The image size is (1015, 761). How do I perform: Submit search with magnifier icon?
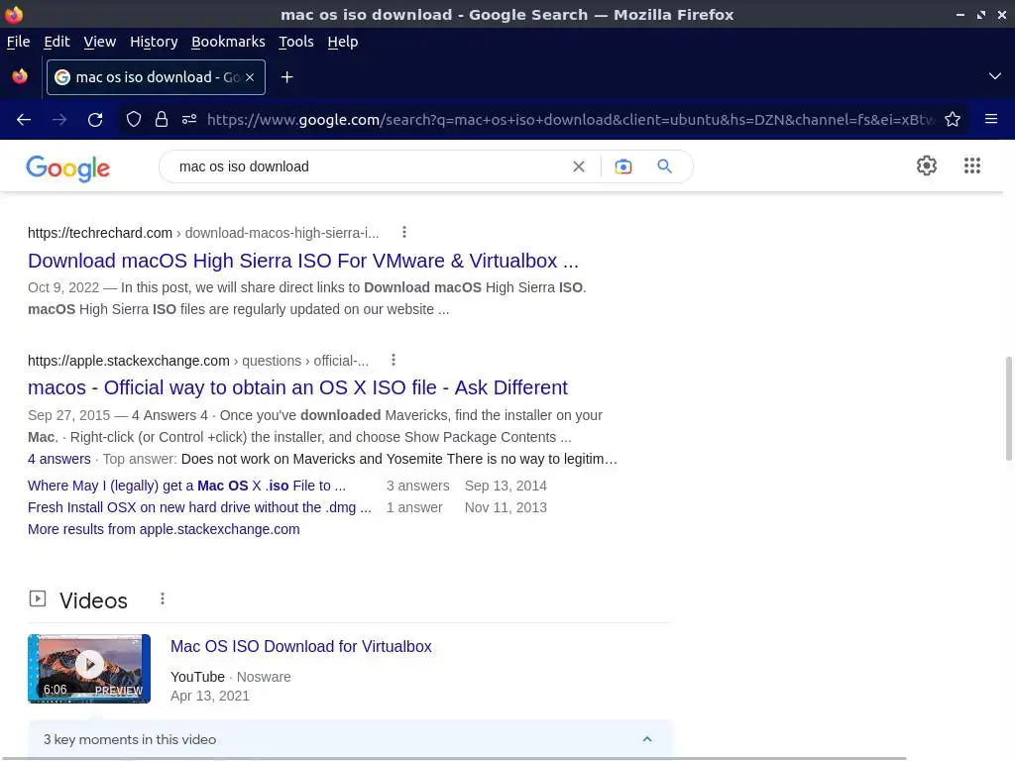click(x=665, y=166)
